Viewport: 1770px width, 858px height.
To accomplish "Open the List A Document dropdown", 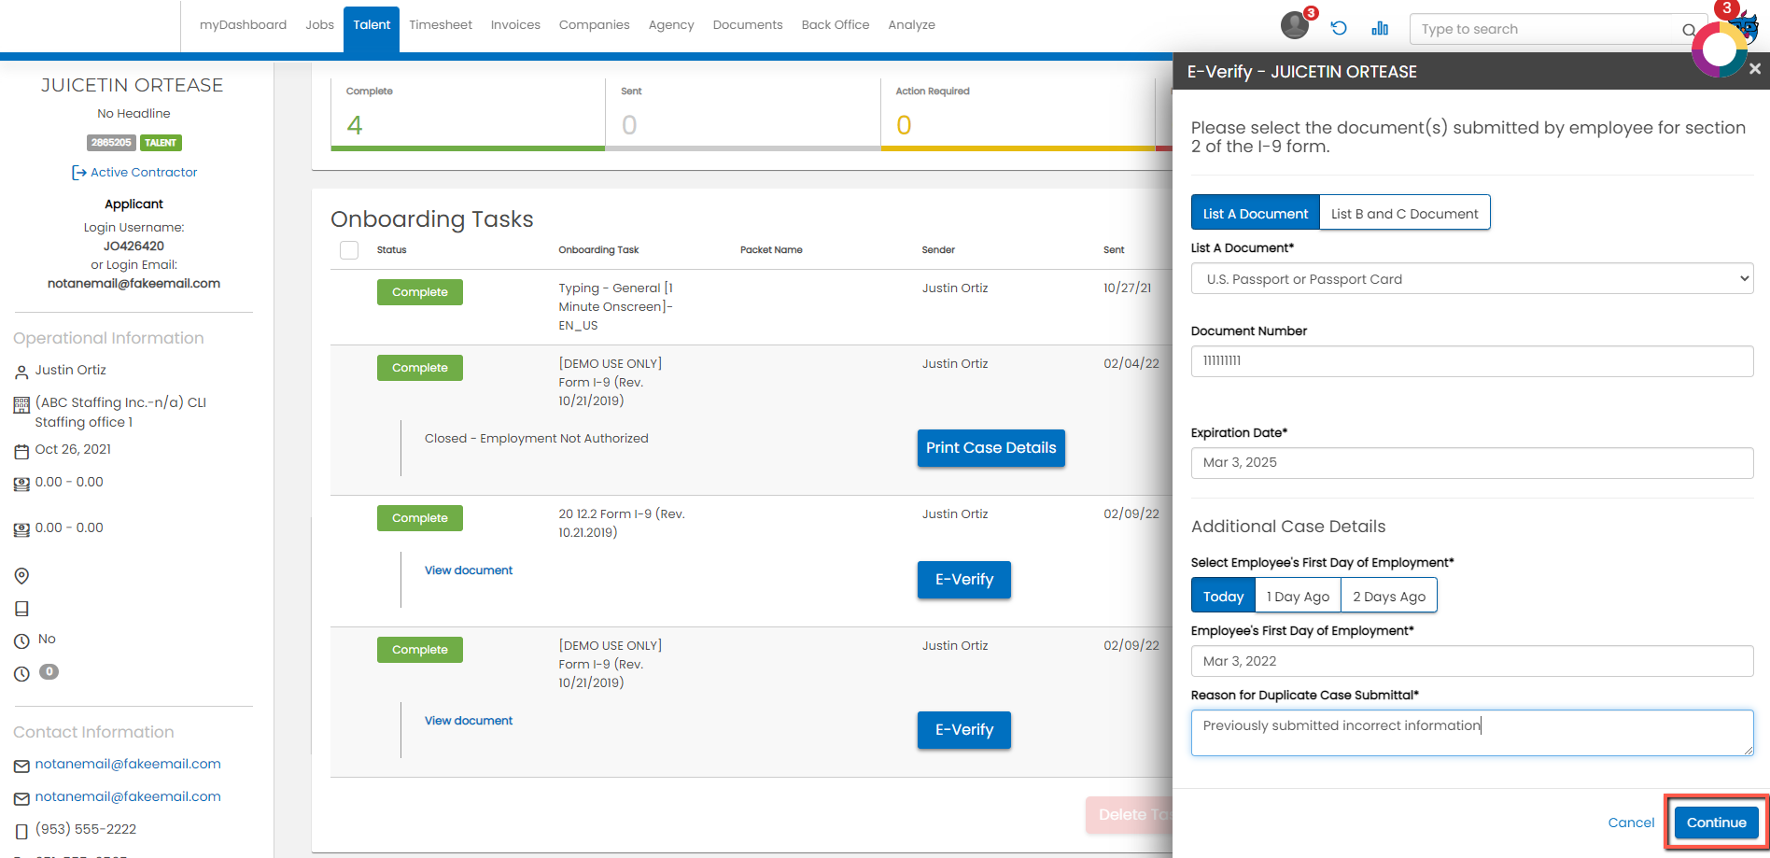I will (x=1472, y=278).
